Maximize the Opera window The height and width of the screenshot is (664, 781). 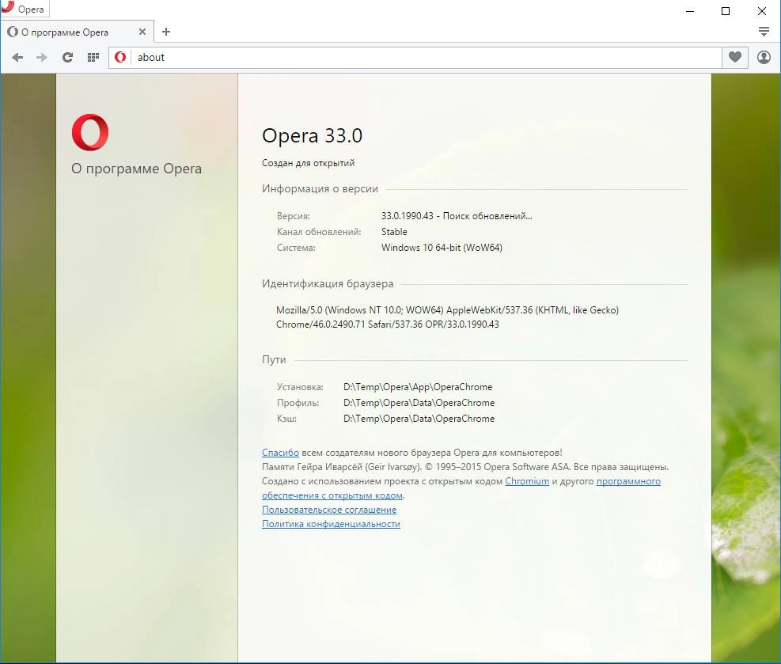726,11
